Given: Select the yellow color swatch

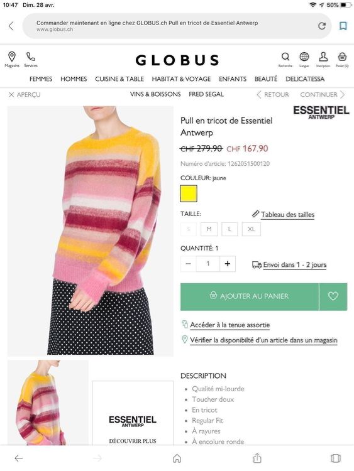Looking at the screenshot, I should [189, 193].
